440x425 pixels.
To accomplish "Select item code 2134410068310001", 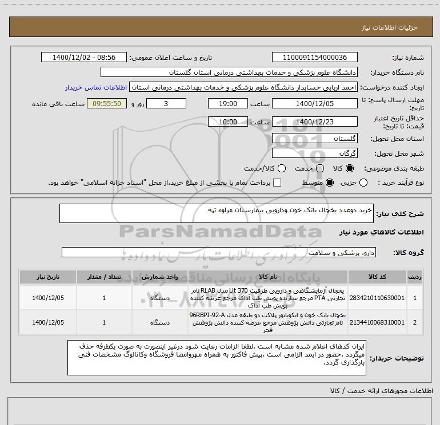I will [x=377, y=322].
